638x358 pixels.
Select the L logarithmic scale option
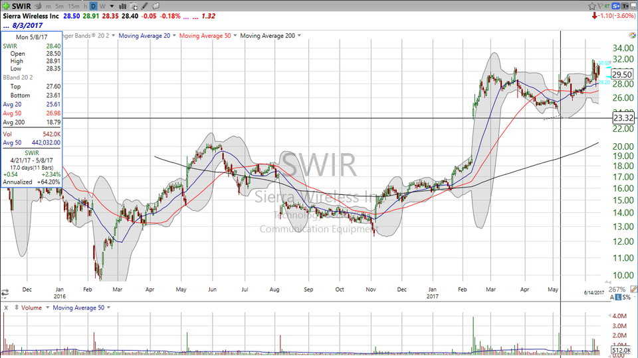tap(618, 298)
